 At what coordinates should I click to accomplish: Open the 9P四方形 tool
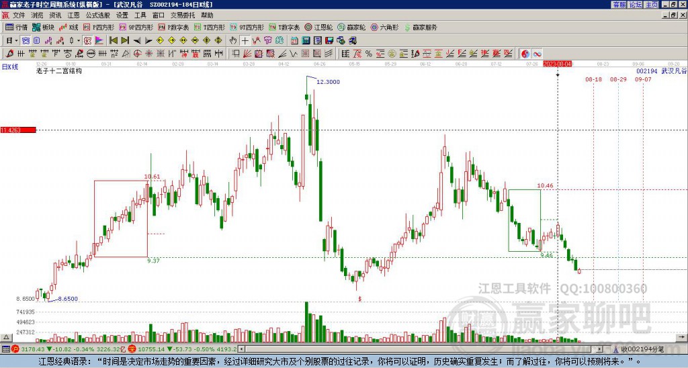pyautogui.click(x=136, y=27)
